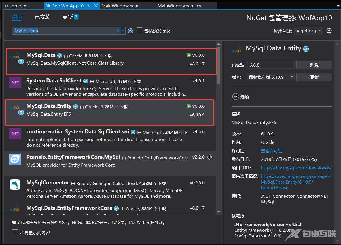Open the MainWindow.xaml.cs tab
The image size is (341, 245).
[179, 6]
